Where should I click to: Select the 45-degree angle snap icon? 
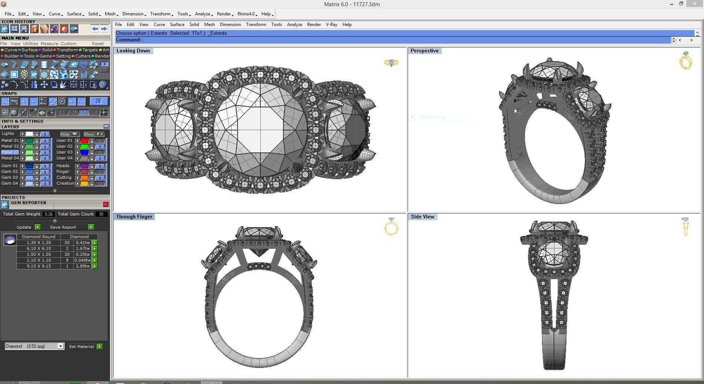point(33,112)
